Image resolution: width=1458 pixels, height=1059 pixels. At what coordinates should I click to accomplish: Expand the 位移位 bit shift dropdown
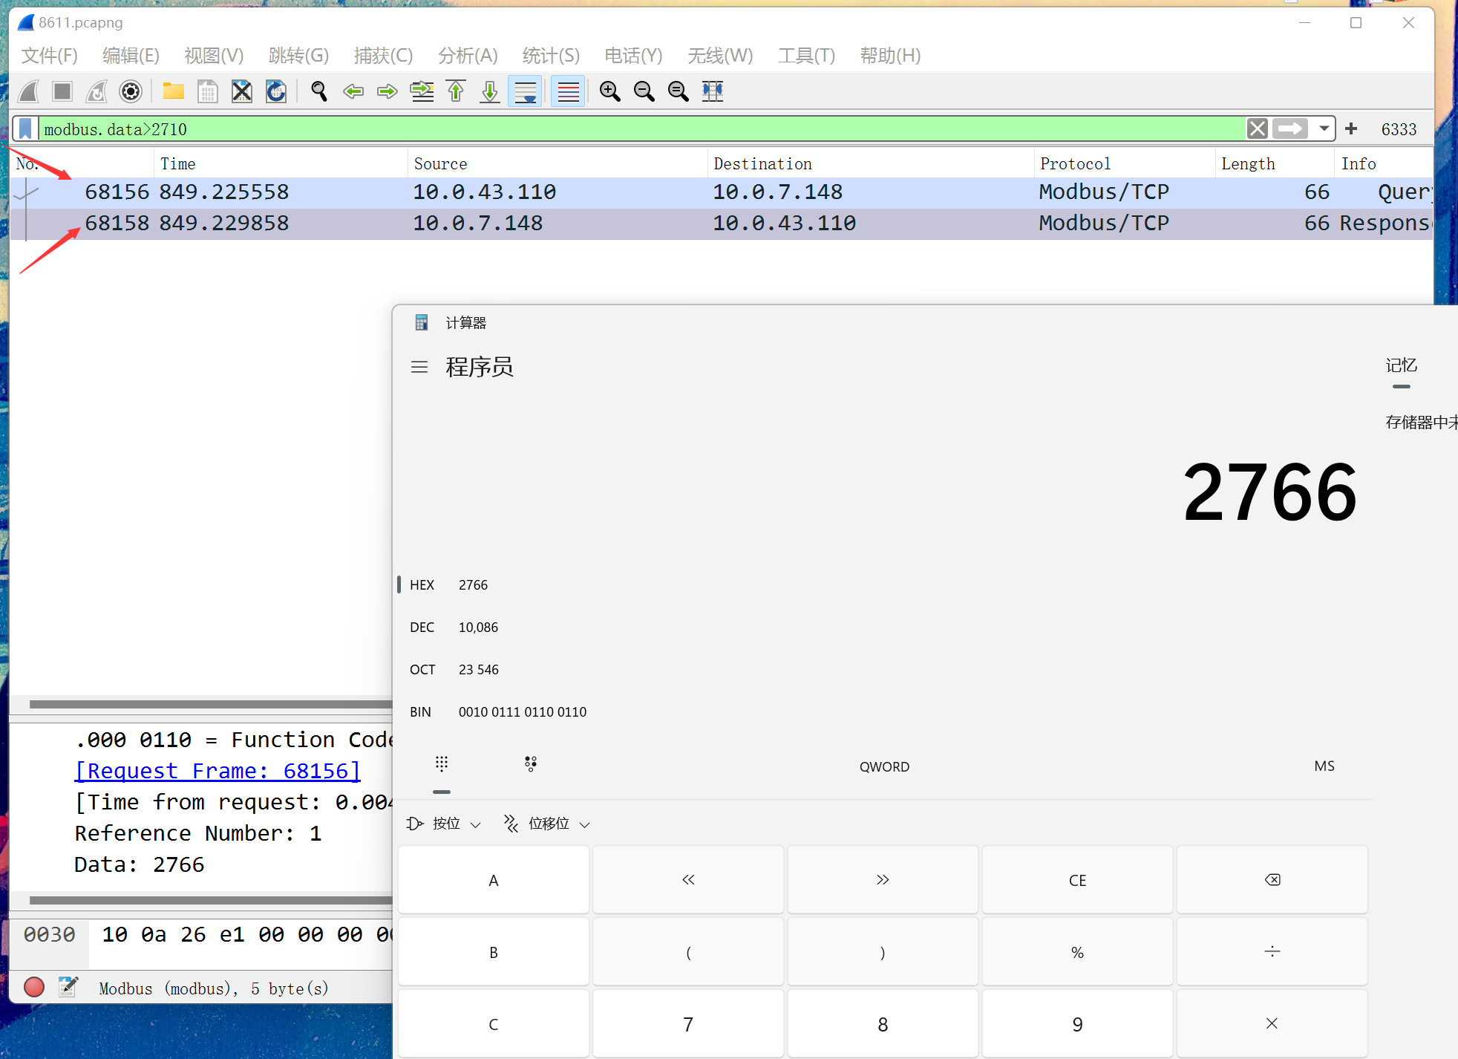pos(548,824)
